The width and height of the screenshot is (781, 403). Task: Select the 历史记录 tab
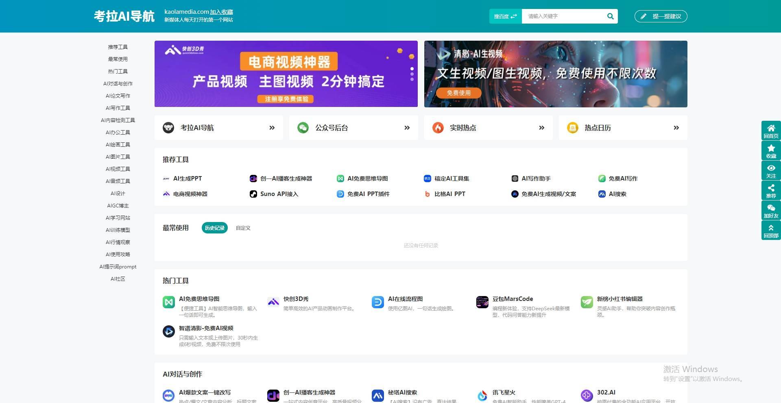point(215,228)
